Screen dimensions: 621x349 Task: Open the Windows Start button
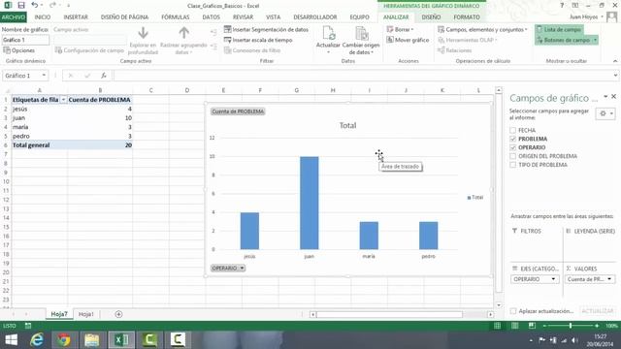point(11,340)
